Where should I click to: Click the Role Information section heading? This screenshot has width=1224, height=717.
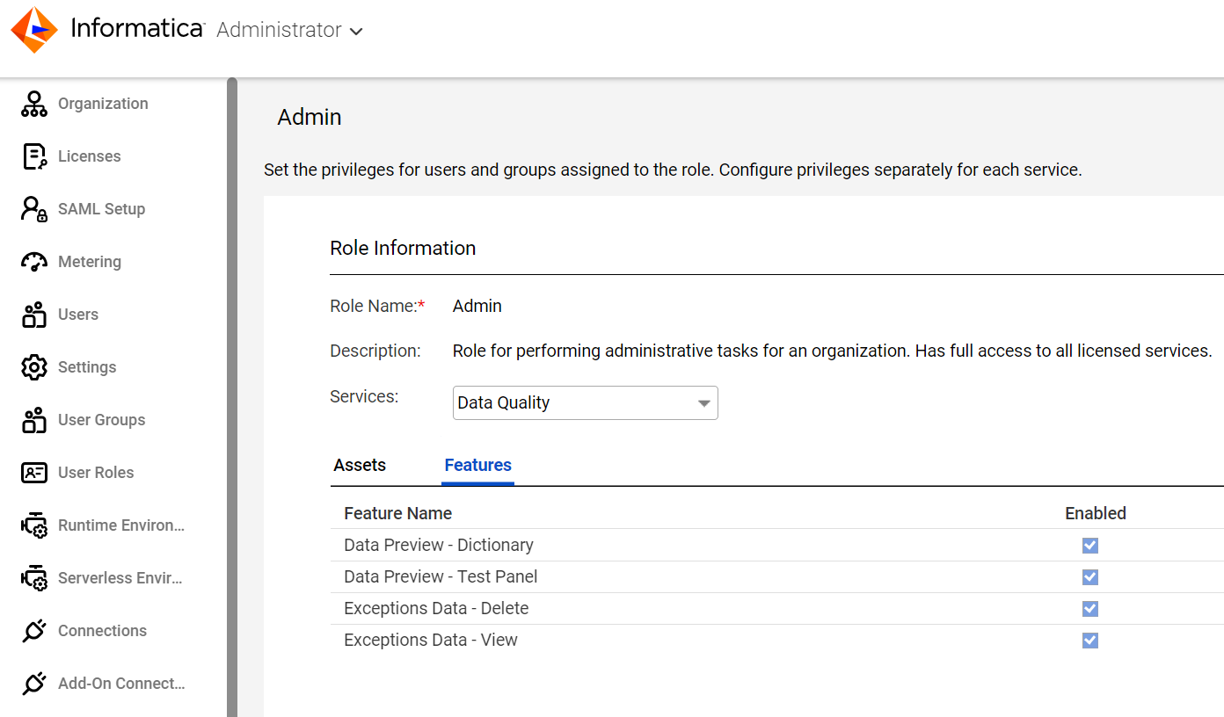403,248
